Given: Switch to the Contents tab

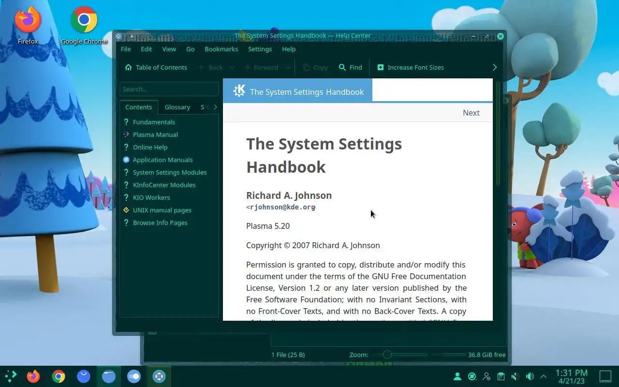Looking at the screenshot, I should (x=139, y=107).
